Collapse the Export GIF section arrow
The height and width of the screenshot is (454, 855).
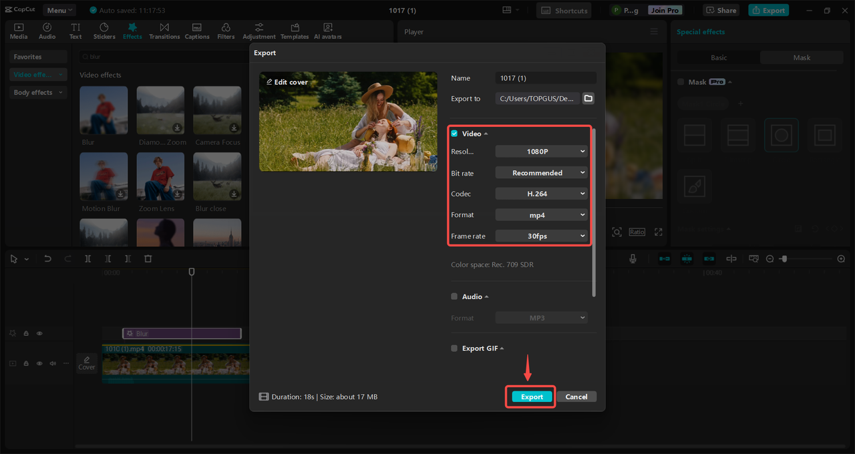click(502, 349)
